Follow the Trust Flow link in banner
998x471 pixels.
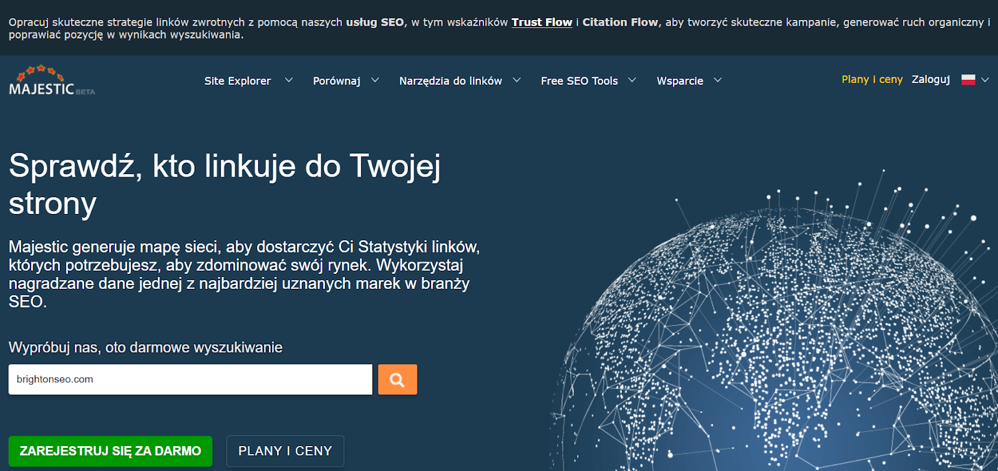tap(542, 22)
